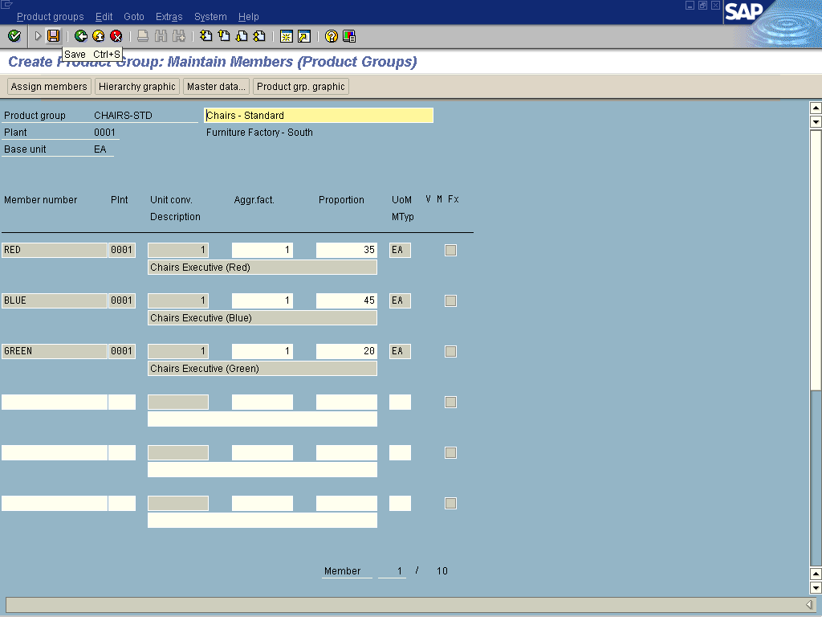Click the Assign members button
Image resolution: width=822 pixels, height=617 pixels.
pyautogui.click(x=49, y=87)
